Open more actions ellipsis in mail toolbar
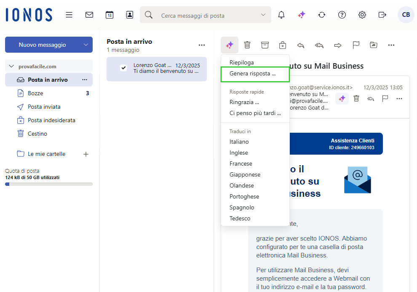Image resolution: width=417 pixels, height=292 pixels. click(391, 45)
